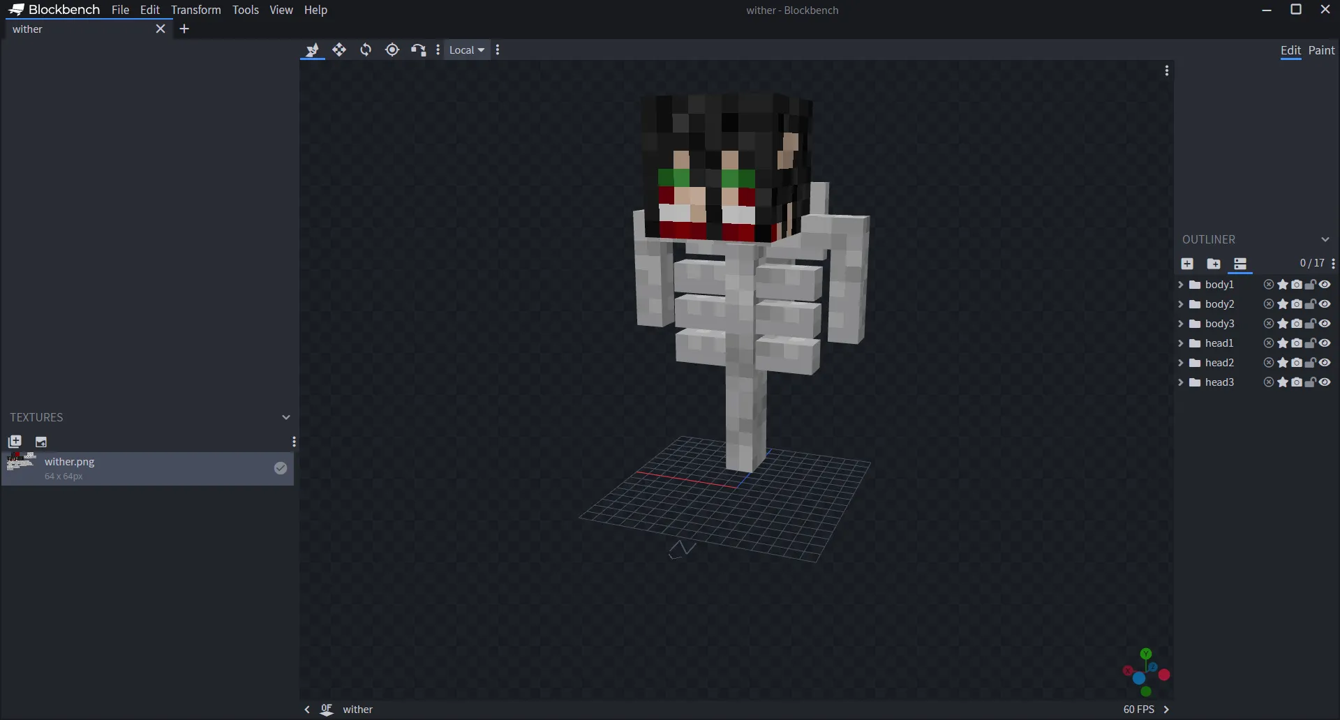Screen dimensions: 1340x720
Task: Toggle outliner more options icon
Action: click(x=1240, y=264)
